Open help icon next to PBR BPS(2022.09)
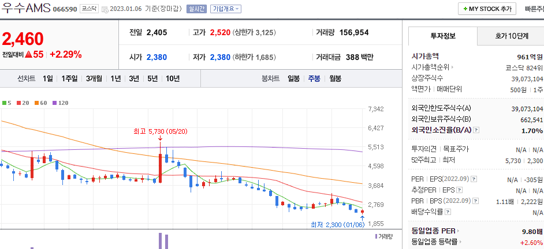This screenshot has width=544, height=249. pos(476,201)
